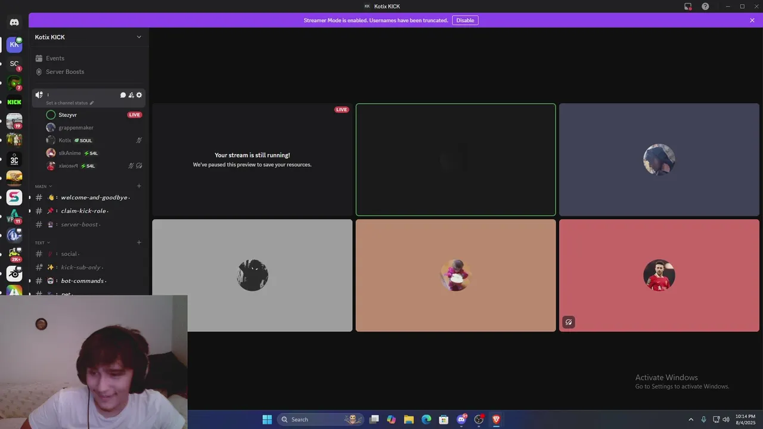Click the taskbar Search box

(x=321, y=419)
